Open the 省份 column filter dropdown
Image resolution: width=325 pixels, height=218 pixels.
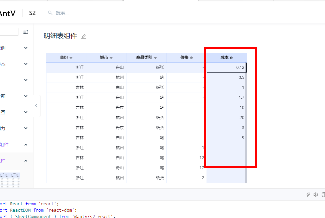point(71,57)
